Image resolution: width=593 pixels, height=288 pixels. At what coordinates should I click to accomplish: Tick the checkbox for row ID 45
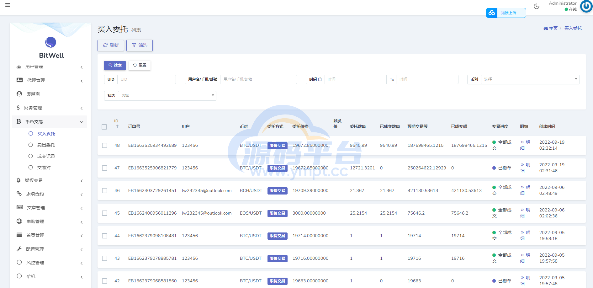click(104, 213)
